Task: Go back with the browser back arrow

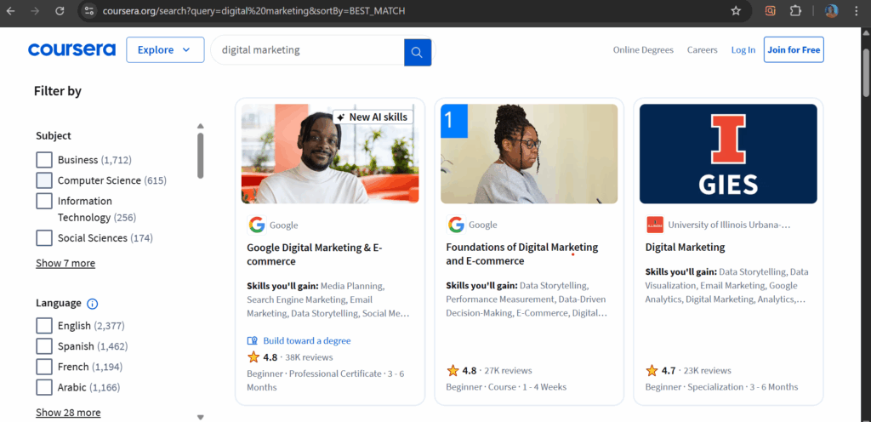Action: click(11, 11)
